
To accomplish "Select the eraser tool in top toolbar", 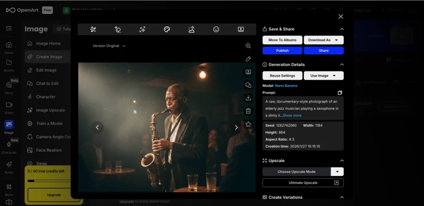I will 118,29.
